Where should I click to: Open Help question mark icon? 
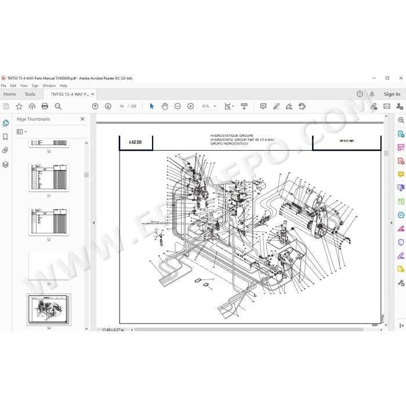coord(360,94)
